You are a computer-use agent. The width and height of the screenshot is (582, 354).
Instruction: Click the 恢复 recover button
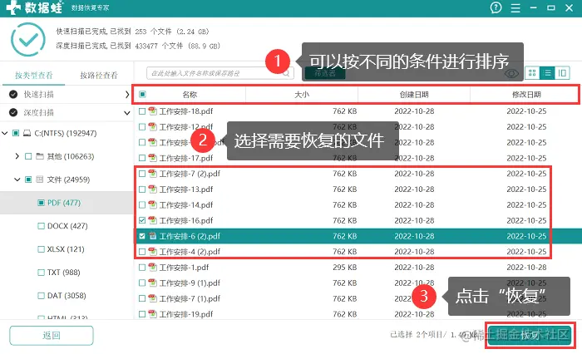click(x=530, y=336)
